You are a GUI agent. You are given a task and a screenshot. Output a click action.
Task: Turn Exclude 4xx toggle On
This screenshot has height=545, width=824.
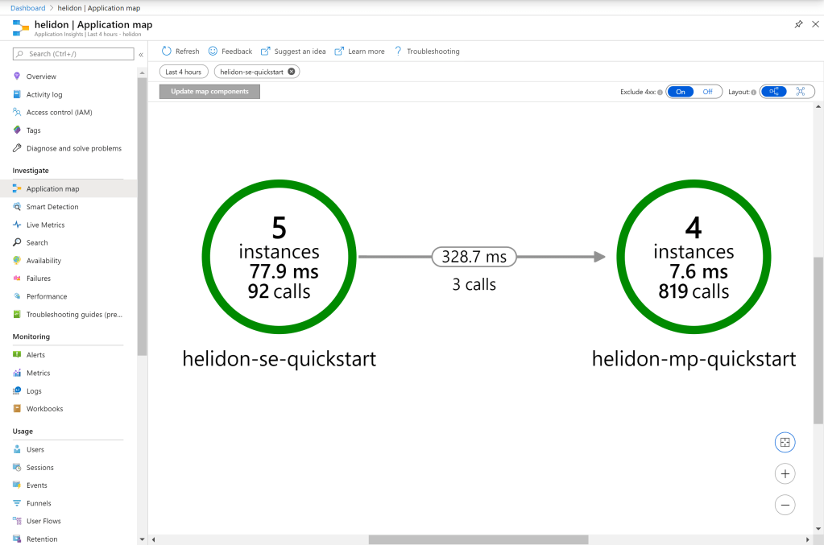[681, 92]
